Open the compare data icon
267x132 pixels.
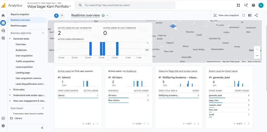pos(250,15)
